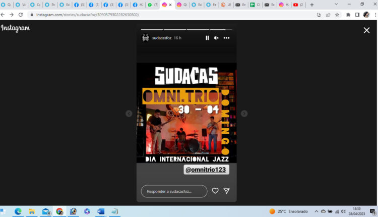378x217 pixels.
Task: Click the story progress bar at top
Action: coord(186,30)
